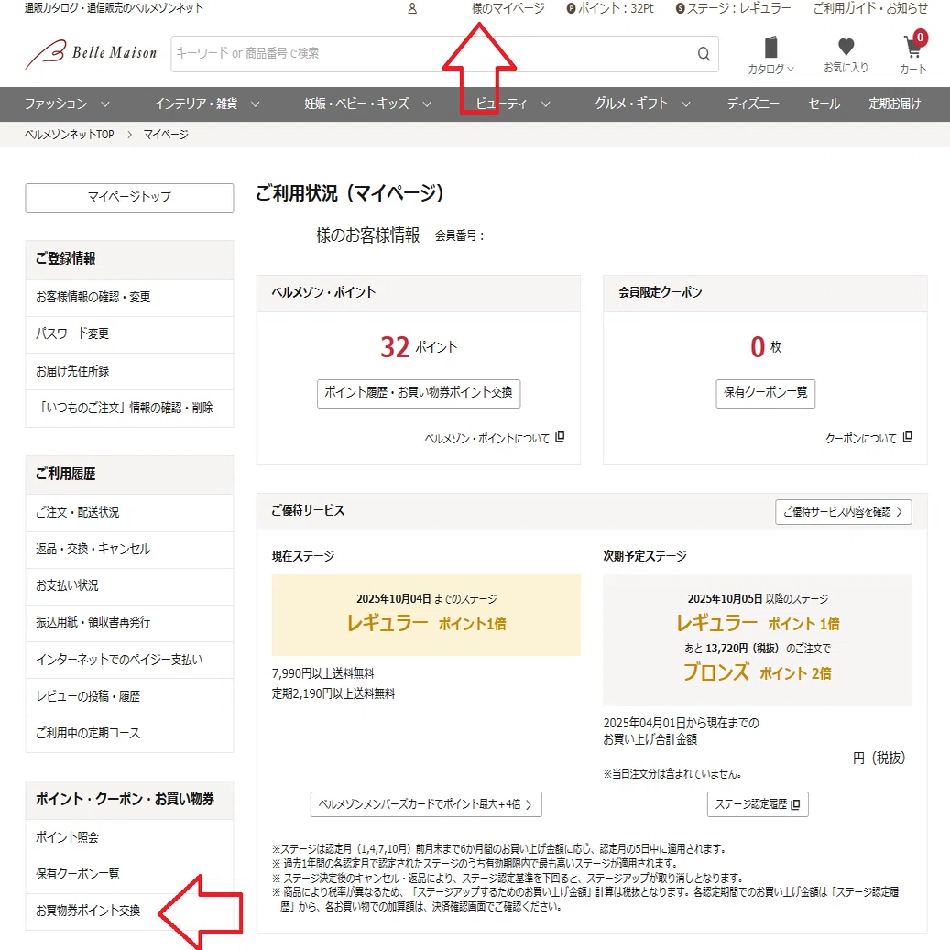Viewport: 950px width, 950px height.
Task: Click the 0 枚 coupon count
Action: click(766, 347)
